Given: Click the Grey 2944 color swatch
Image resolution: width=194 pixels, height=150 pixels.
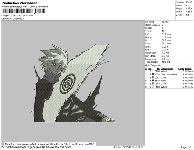Looking at the screenshot, I should tap(153, 77).
